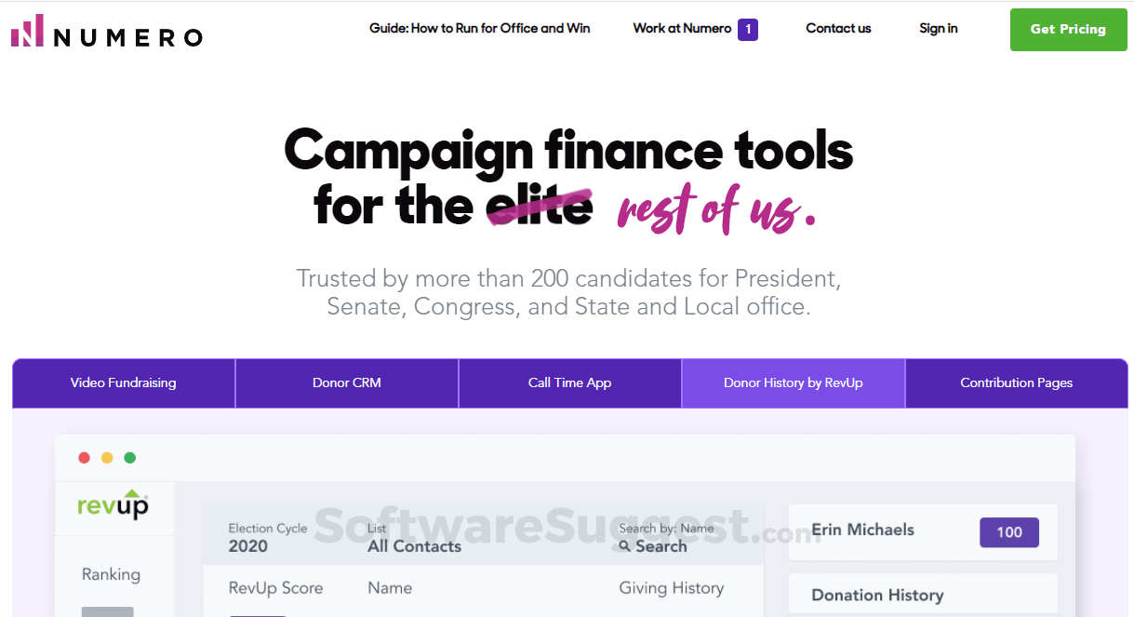Click the red traffic-light dot in the mockup
Screen dimensions: 1134x617
point(84,457)
